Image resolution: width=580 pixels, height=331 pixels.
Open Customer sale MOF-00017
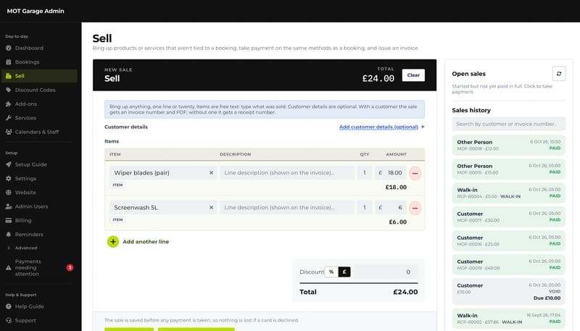(509, 217)
